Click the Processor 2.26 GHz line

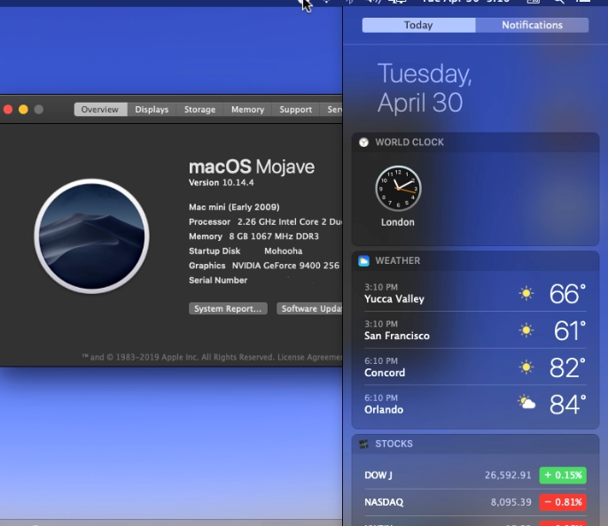pos(265,222)
